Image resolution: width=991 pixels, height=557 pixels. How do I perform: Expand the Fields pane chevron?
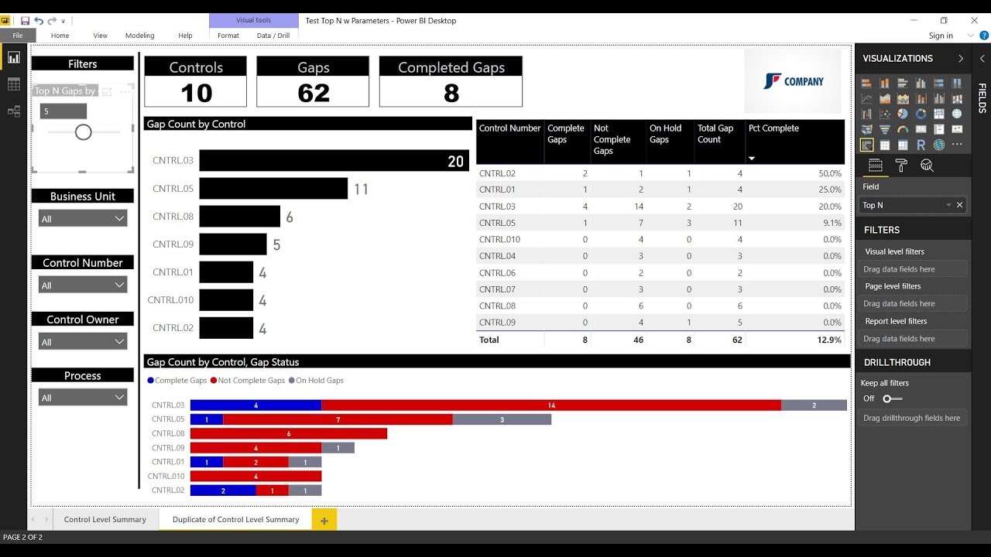point(982,58)
